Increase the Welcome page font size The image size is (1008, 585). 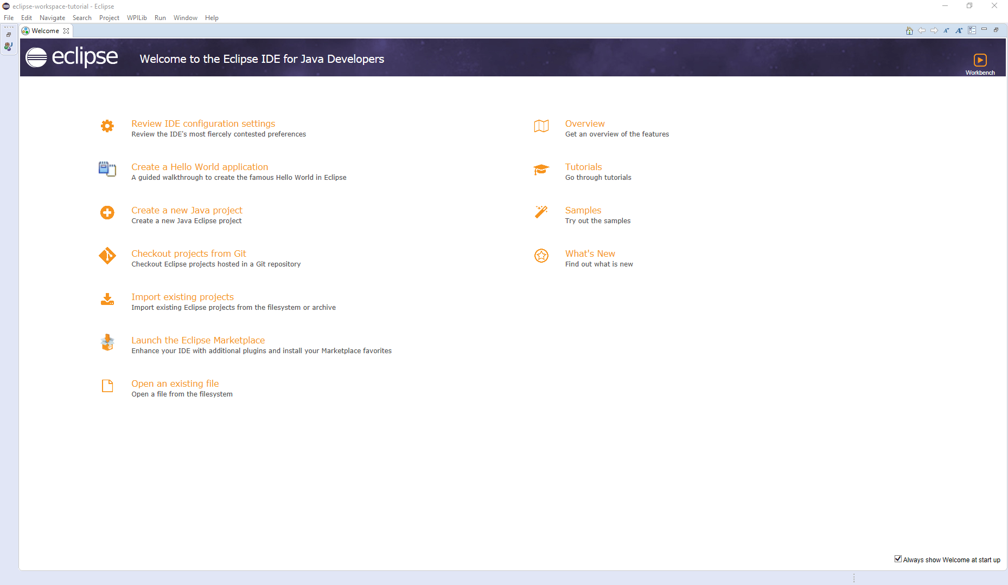click(958, 30)
